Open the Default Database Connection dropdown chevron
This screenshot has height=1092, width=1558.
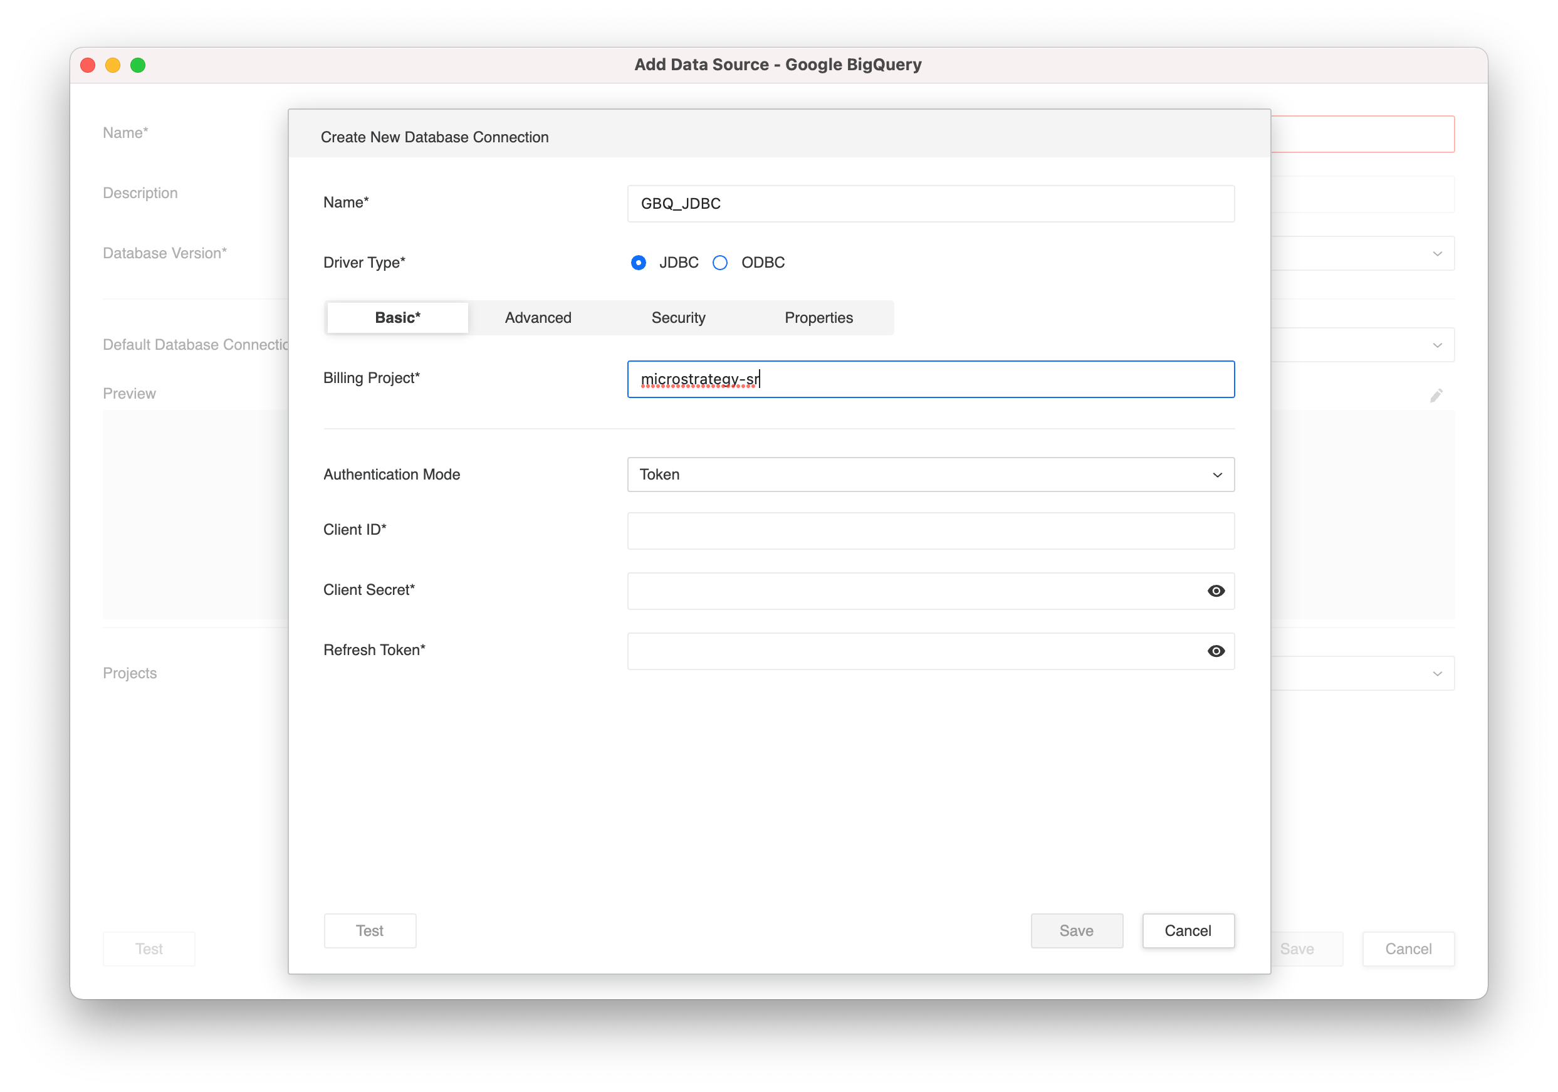pos(1436,345)
